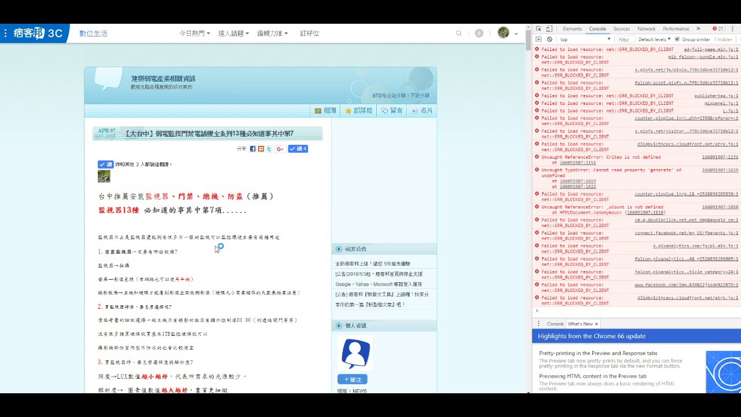Open source link publishertag.js:1
Screen dimensions: 741x417
tap(716, 96)
